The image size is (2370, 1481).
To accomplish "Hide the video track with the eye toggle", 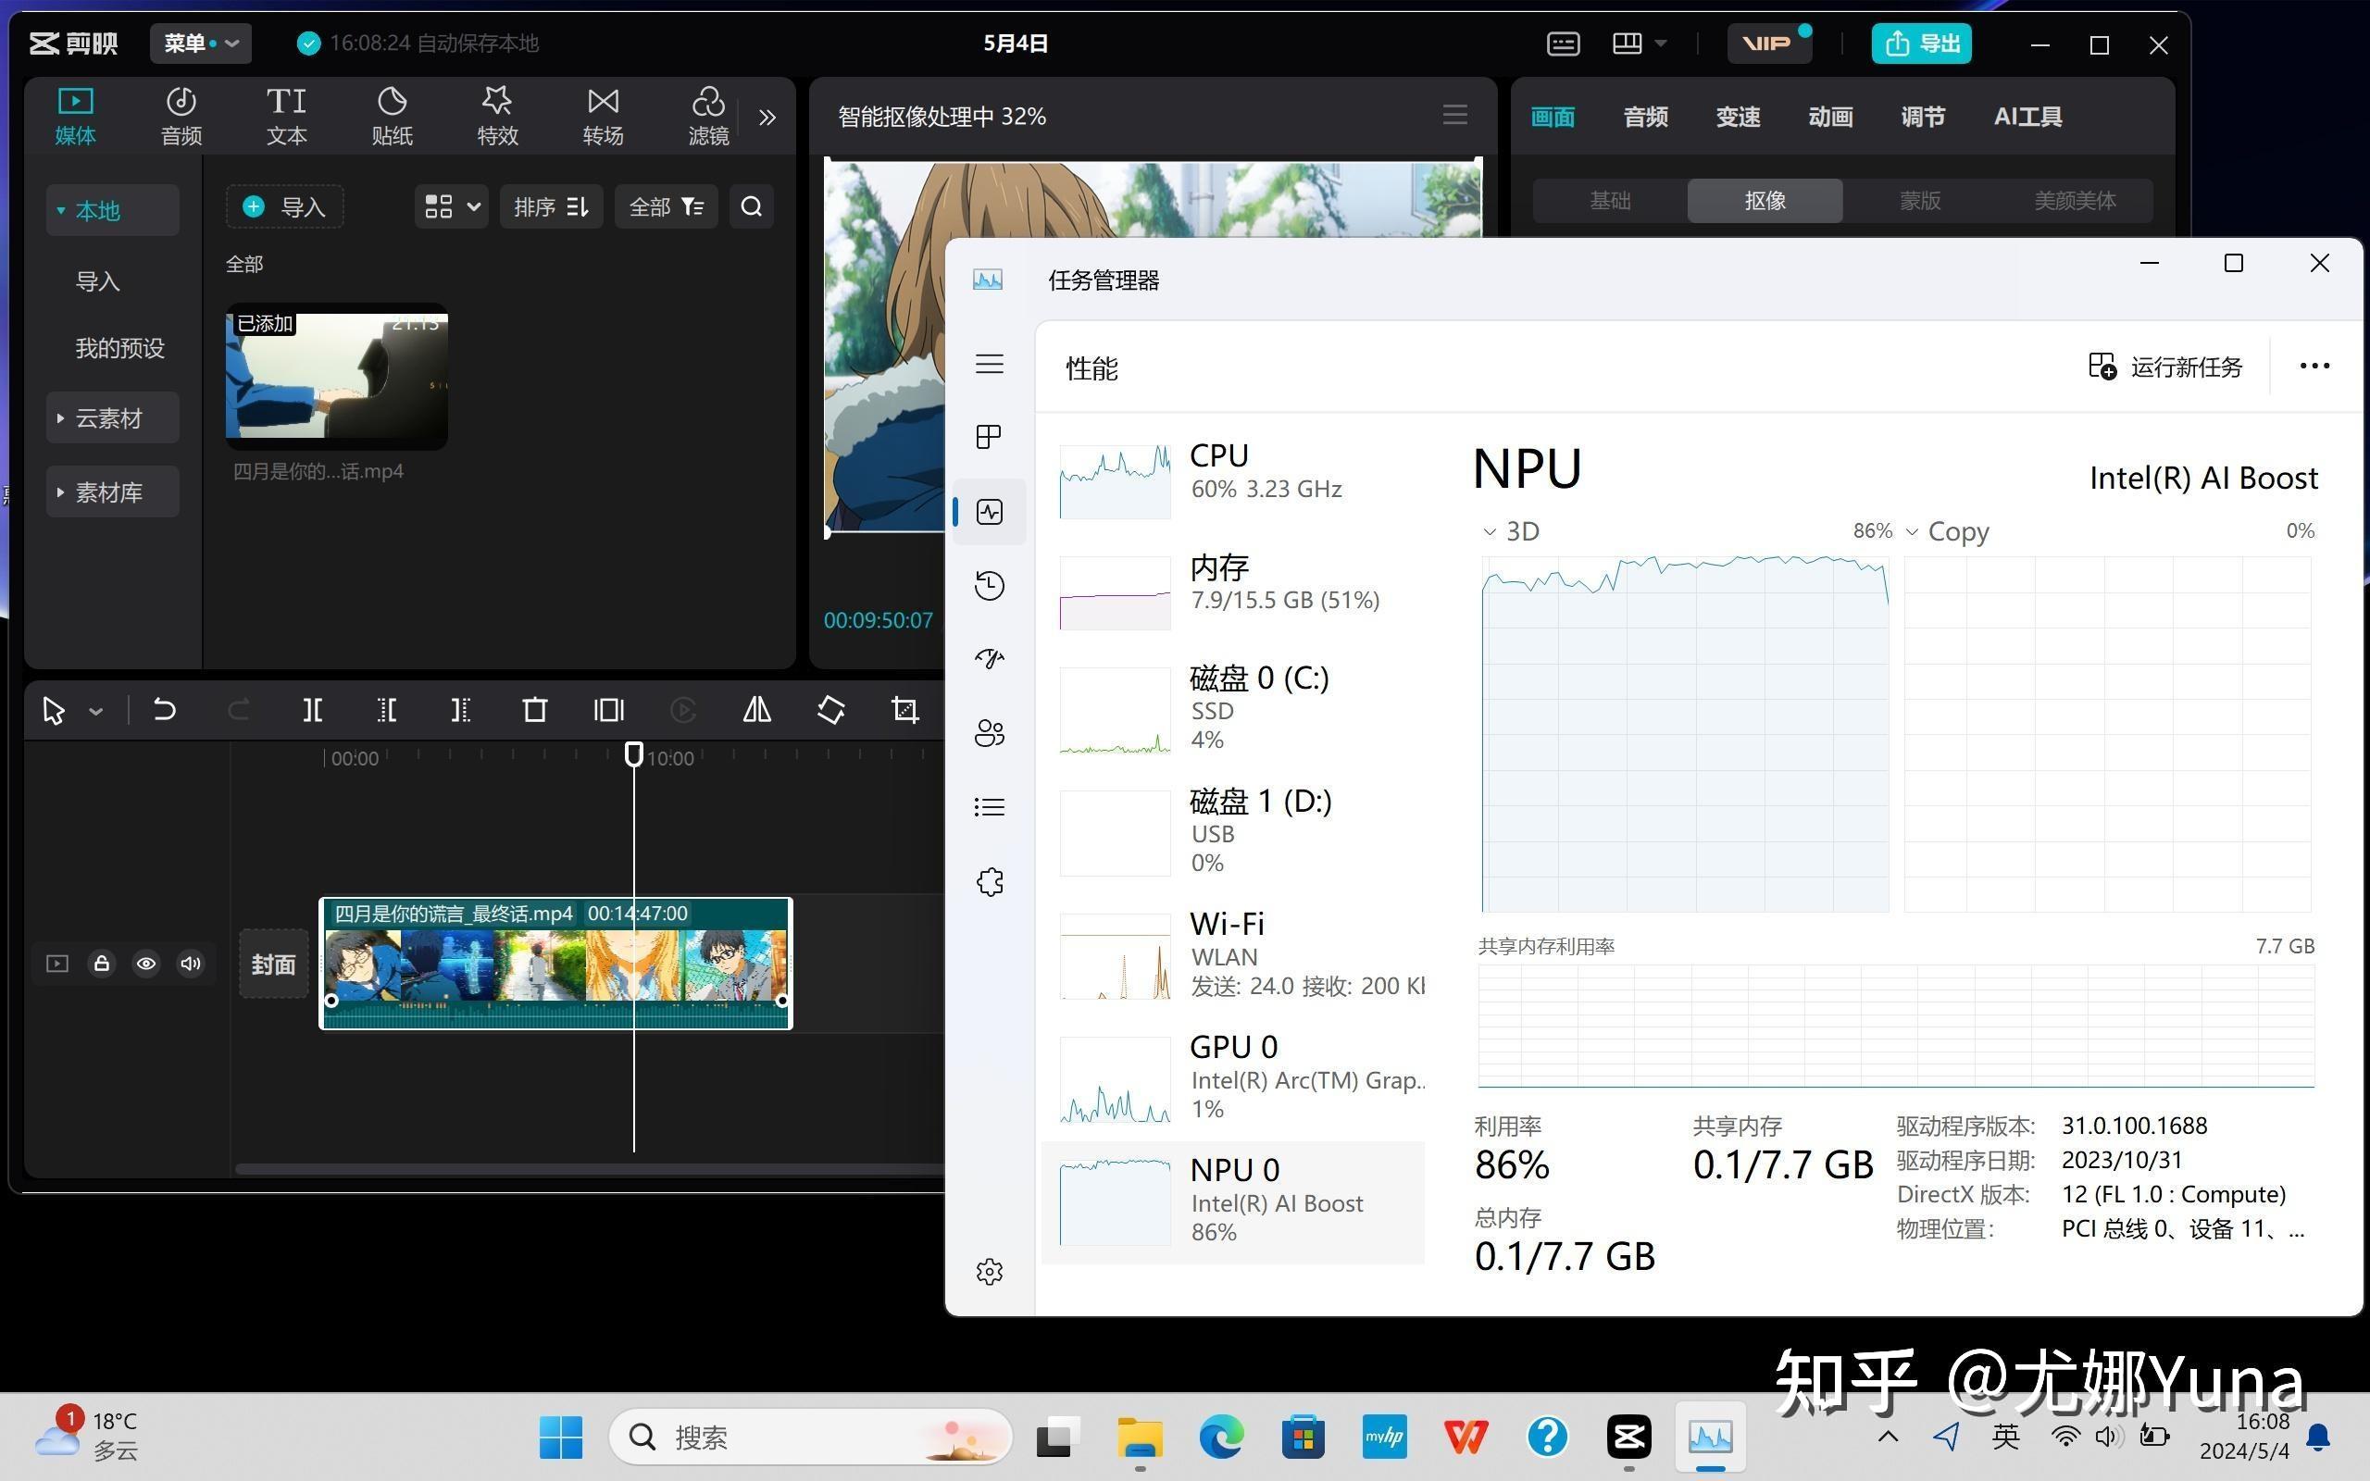I will point(146,964).
